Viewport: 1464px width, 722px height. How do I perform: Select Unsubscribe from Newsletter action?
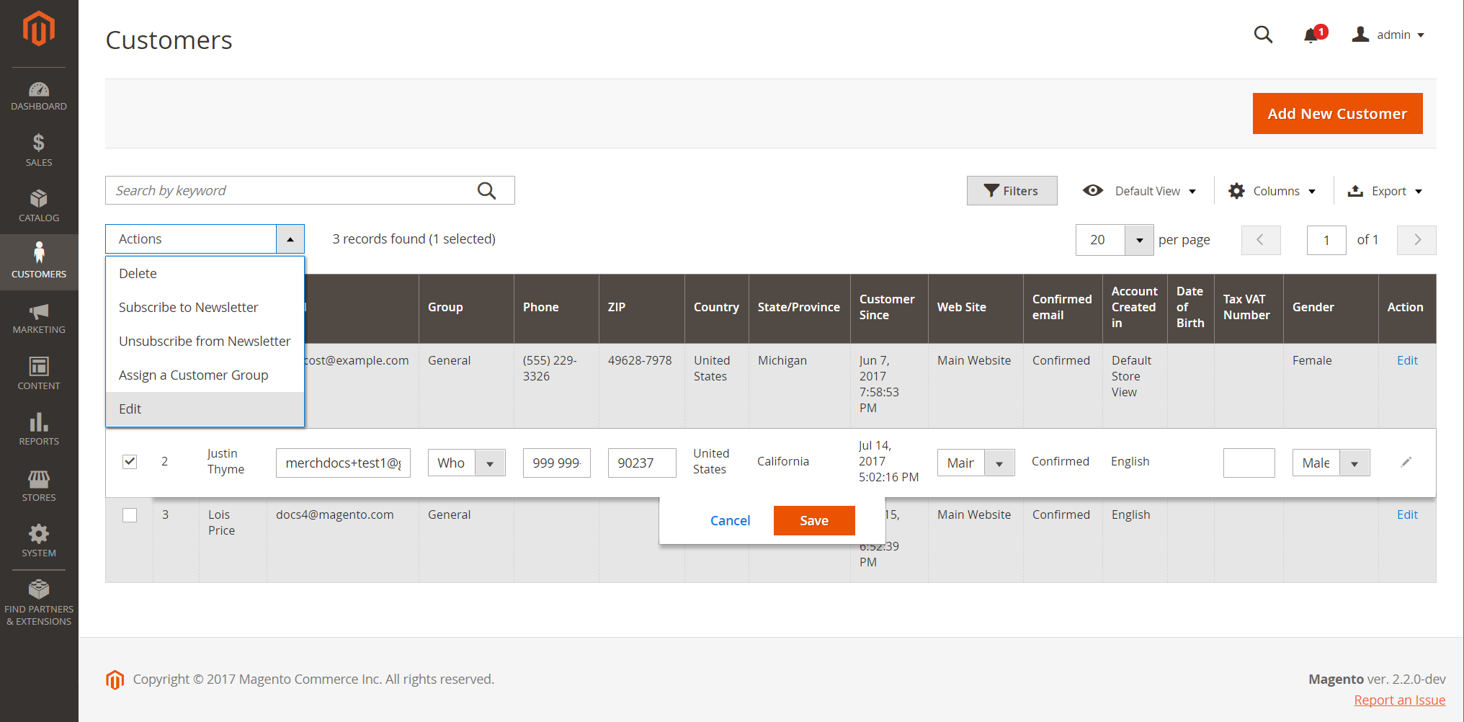tap(205, 342)
